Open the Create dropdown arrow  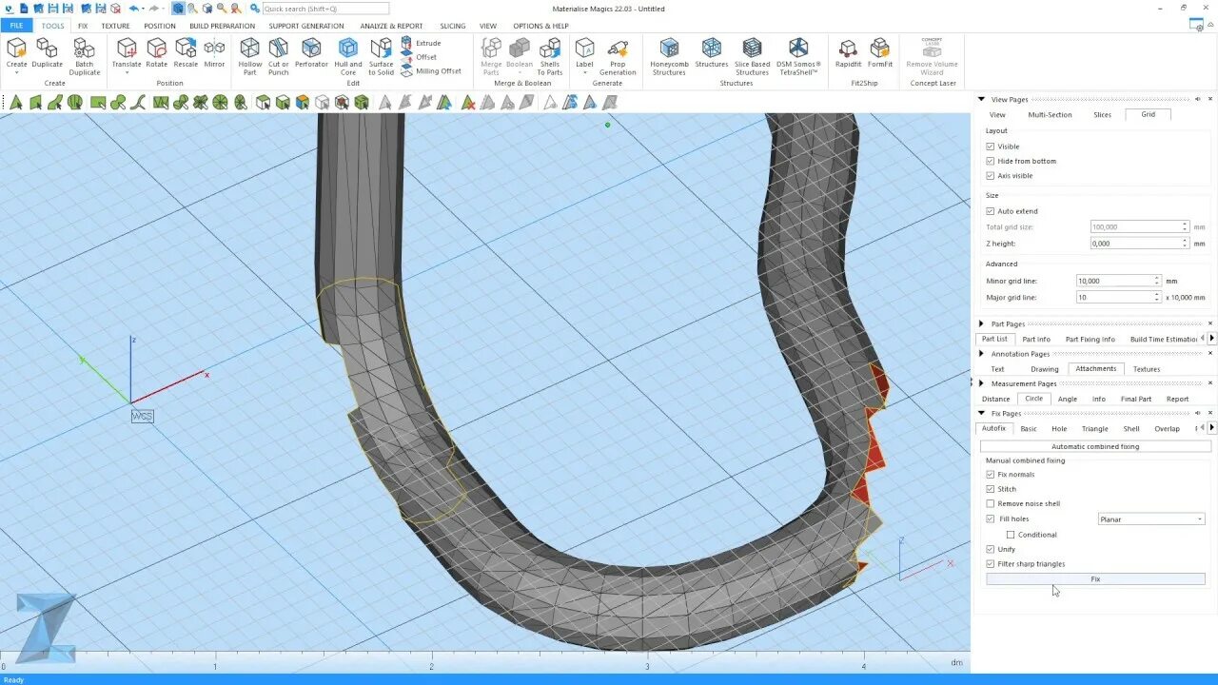[16, 73]
